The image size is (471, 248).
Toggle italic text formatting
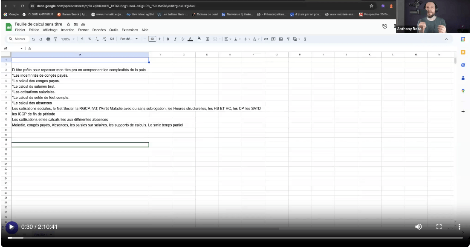tap(175, 39)
